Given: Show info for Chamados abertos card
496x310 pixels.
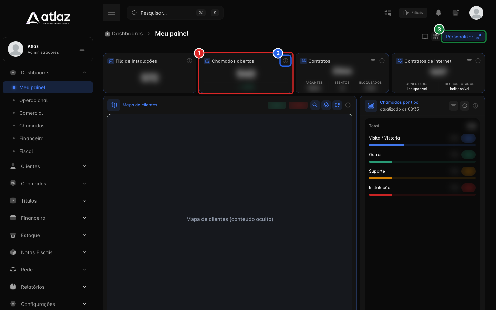Looking at the screenshot, I should (x=286, y=61).
